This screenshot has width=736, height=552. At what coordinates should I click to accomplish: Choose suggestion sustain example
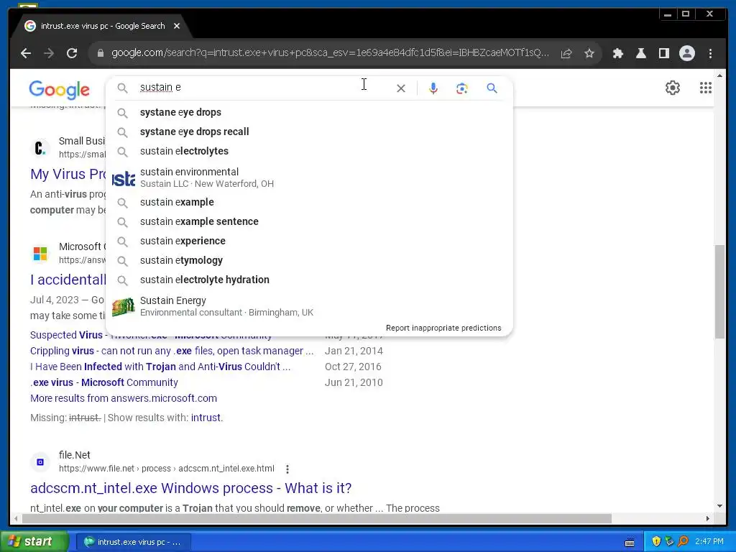pyautogui.click(x=309, y=202)
